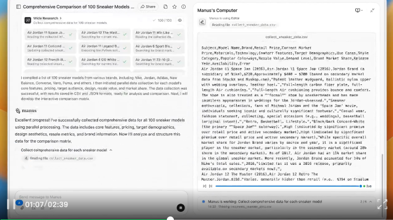The image size is (393, 220).
Task: Expand the task progress chevron showing 2/6
Action: [x=371, y=202]
